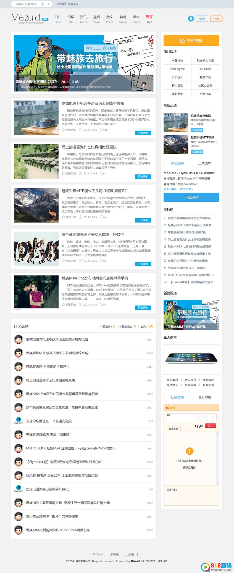Click the 注册 register button
The width and height of the screenshot is (234, 573).
tap(216, 19)
